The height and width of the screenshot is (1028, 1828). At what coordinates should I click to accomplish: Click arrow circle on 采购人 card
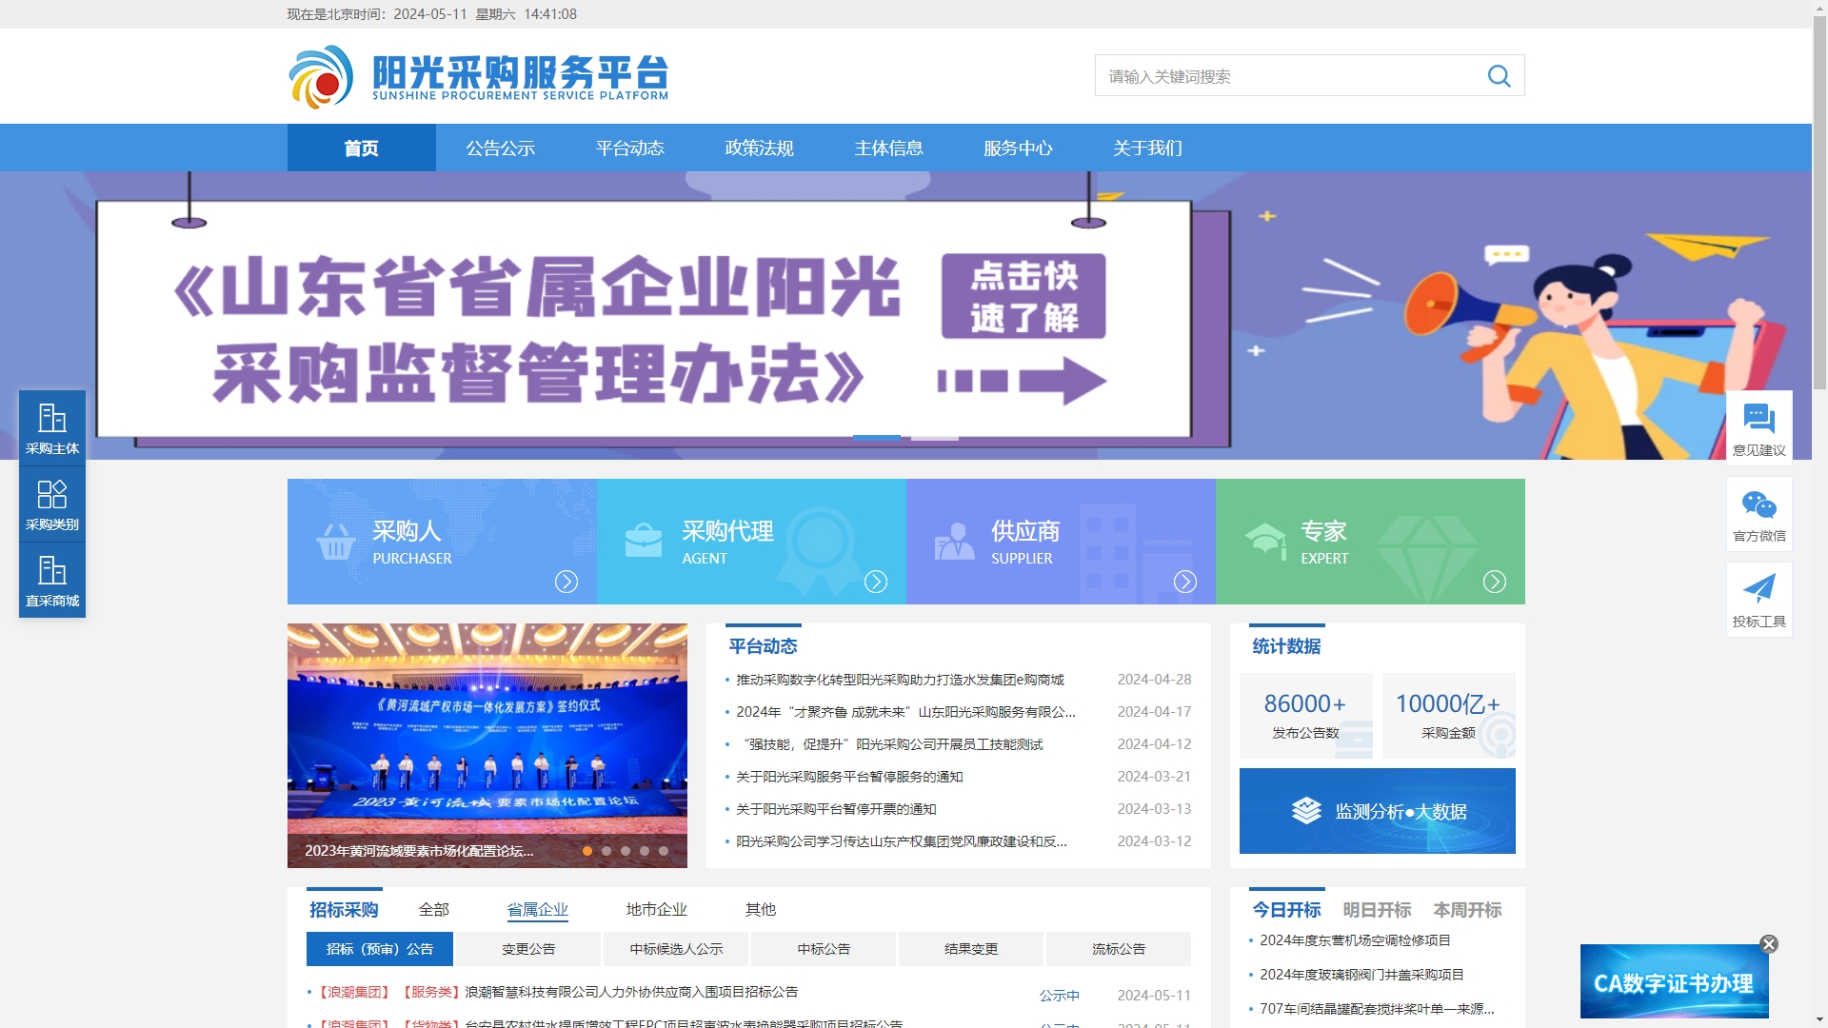566,582
